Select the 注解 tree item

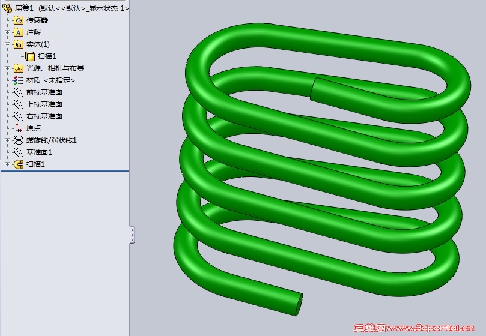click(x=34, y=32)
